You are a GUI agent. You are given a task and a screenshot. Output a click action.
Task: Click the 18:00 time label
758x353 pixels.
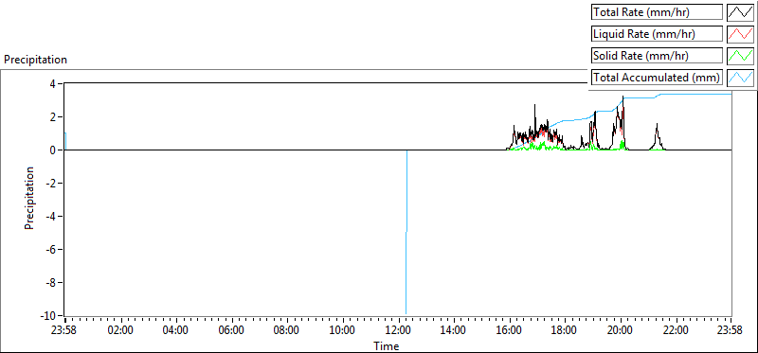click(565, 331)
